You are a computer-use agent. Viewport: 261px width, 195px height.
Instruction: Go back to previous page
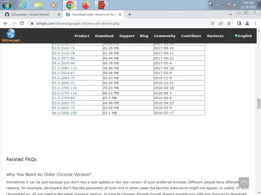coord(6,23)
